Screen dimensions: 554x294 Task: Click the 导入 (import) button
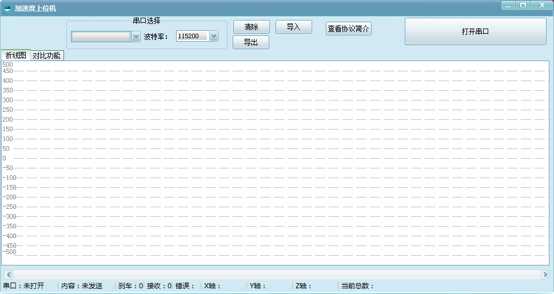(x=294, y=27)
